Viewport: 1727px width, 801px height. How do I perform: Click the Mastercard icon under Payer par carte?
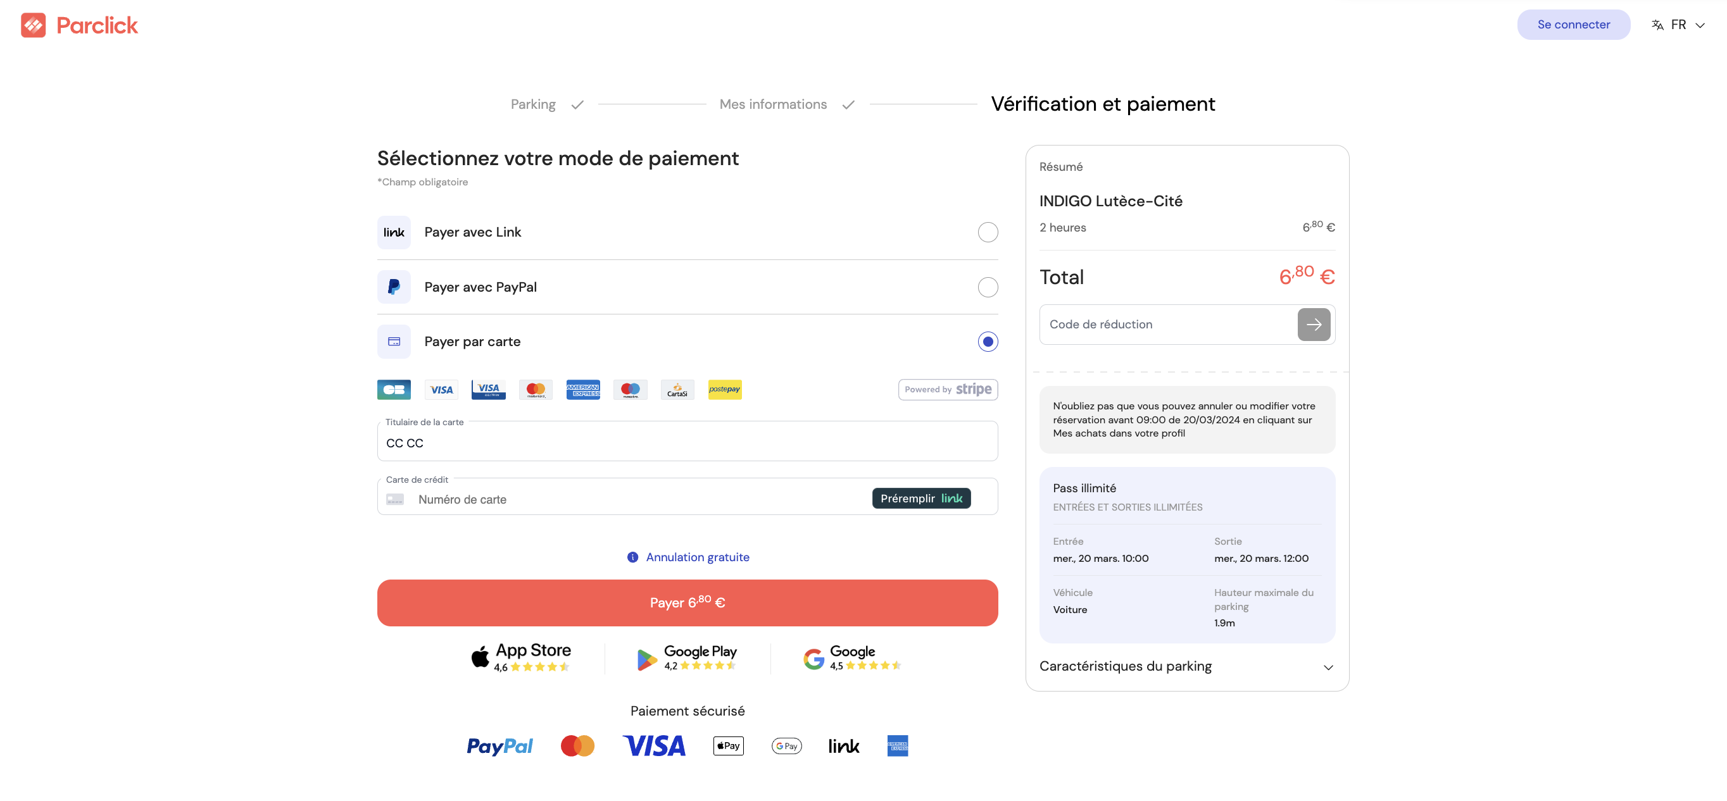535,390
